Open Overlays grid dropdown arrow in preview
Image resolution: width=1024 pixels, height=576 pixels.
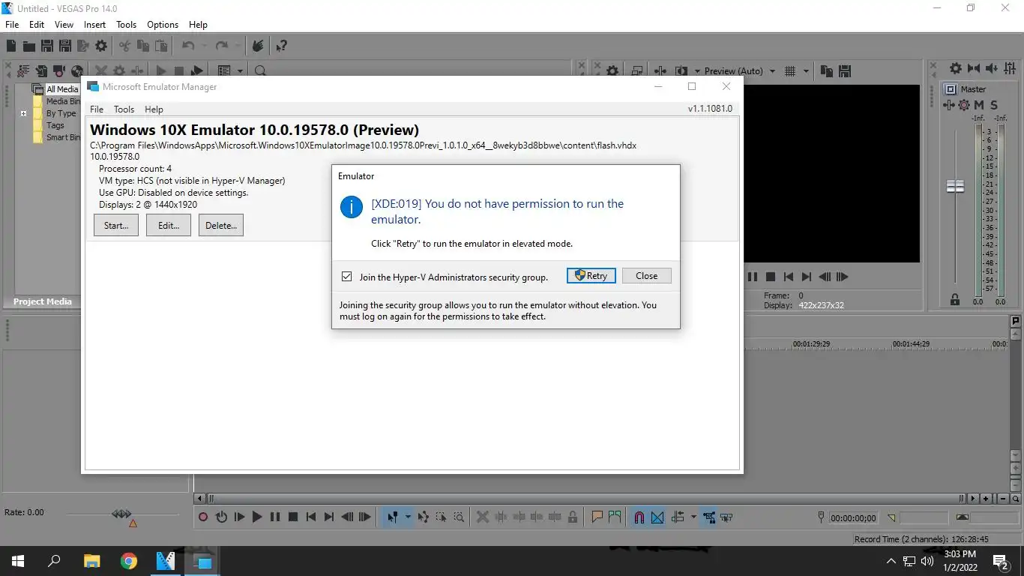[x=807, y=71]
